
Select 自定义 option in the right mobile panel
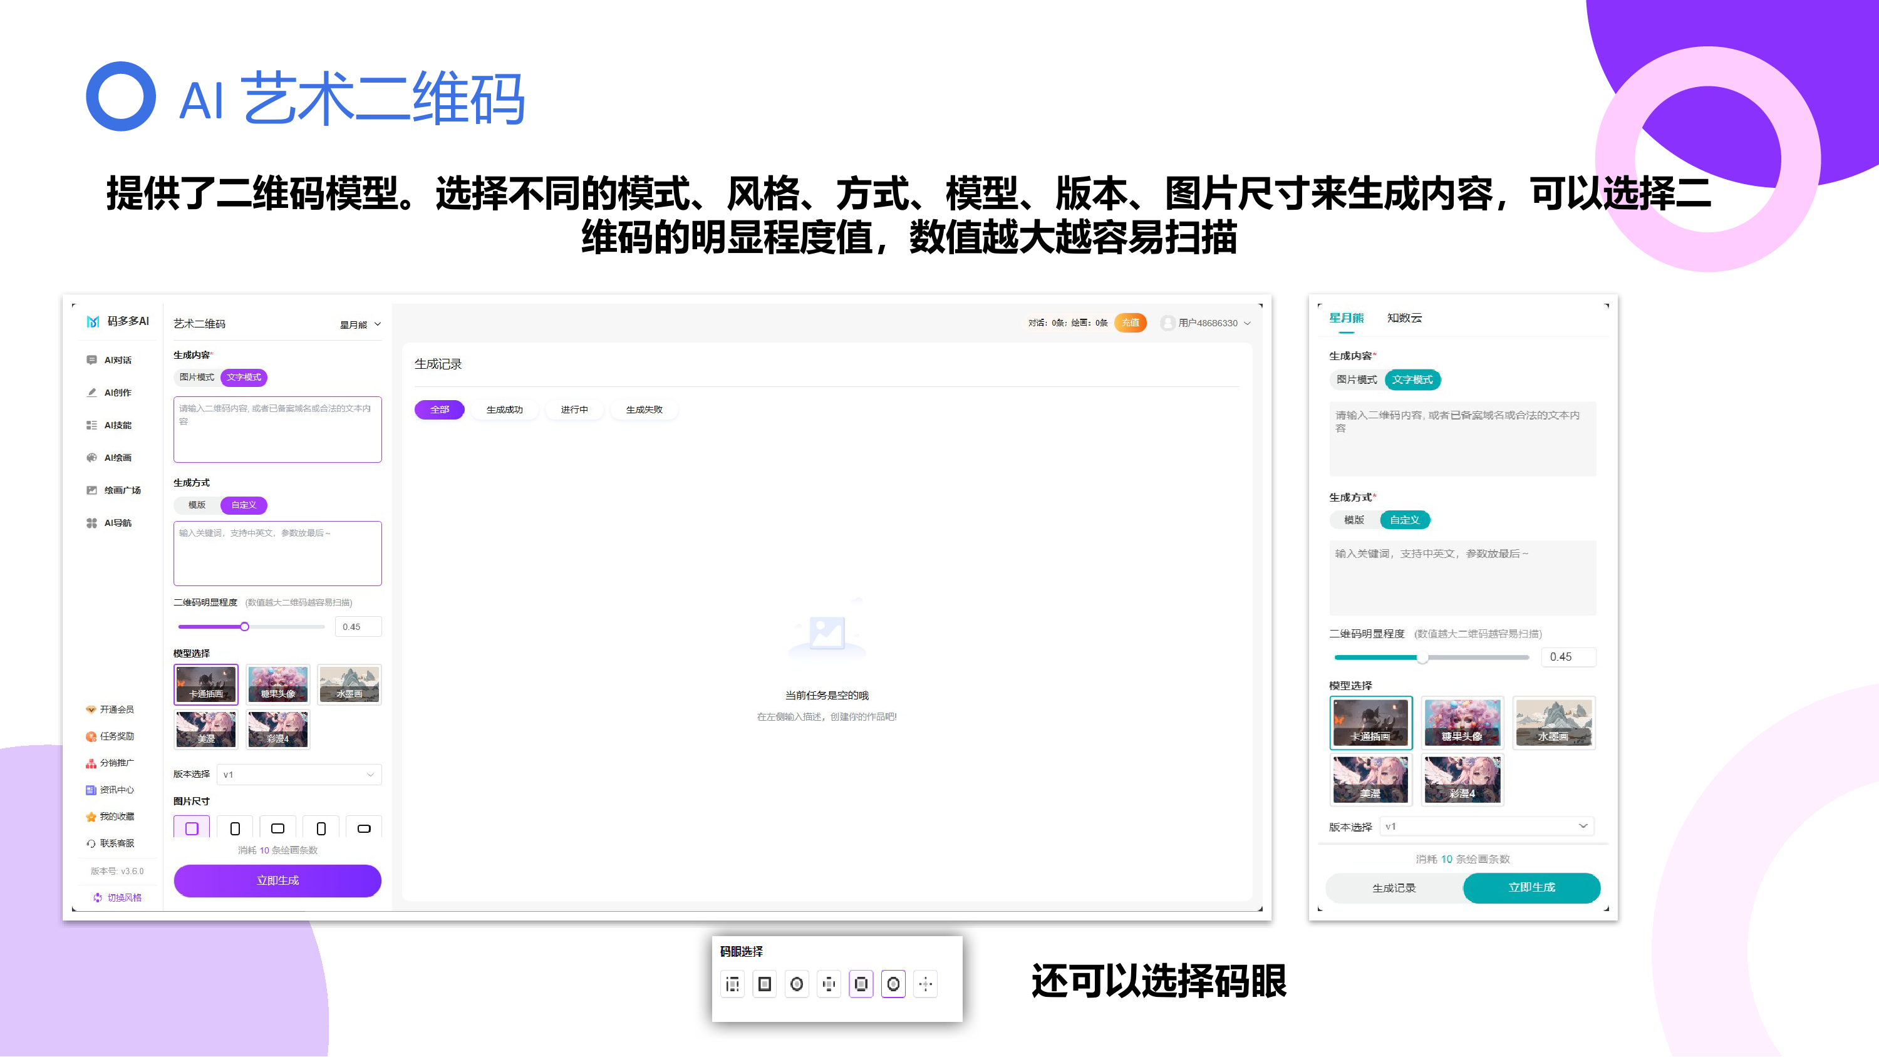[1404, 520]
